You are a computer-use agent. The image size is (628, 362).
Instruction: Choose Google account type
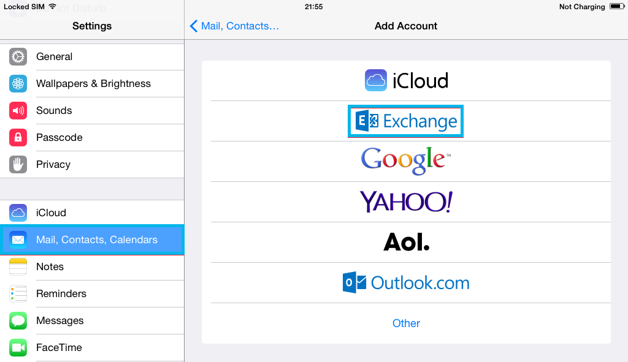pos(406,161)
